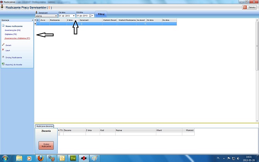Click main grid vertical scrollbar thumb
The image size is (259, 162).
click(257, 46)
